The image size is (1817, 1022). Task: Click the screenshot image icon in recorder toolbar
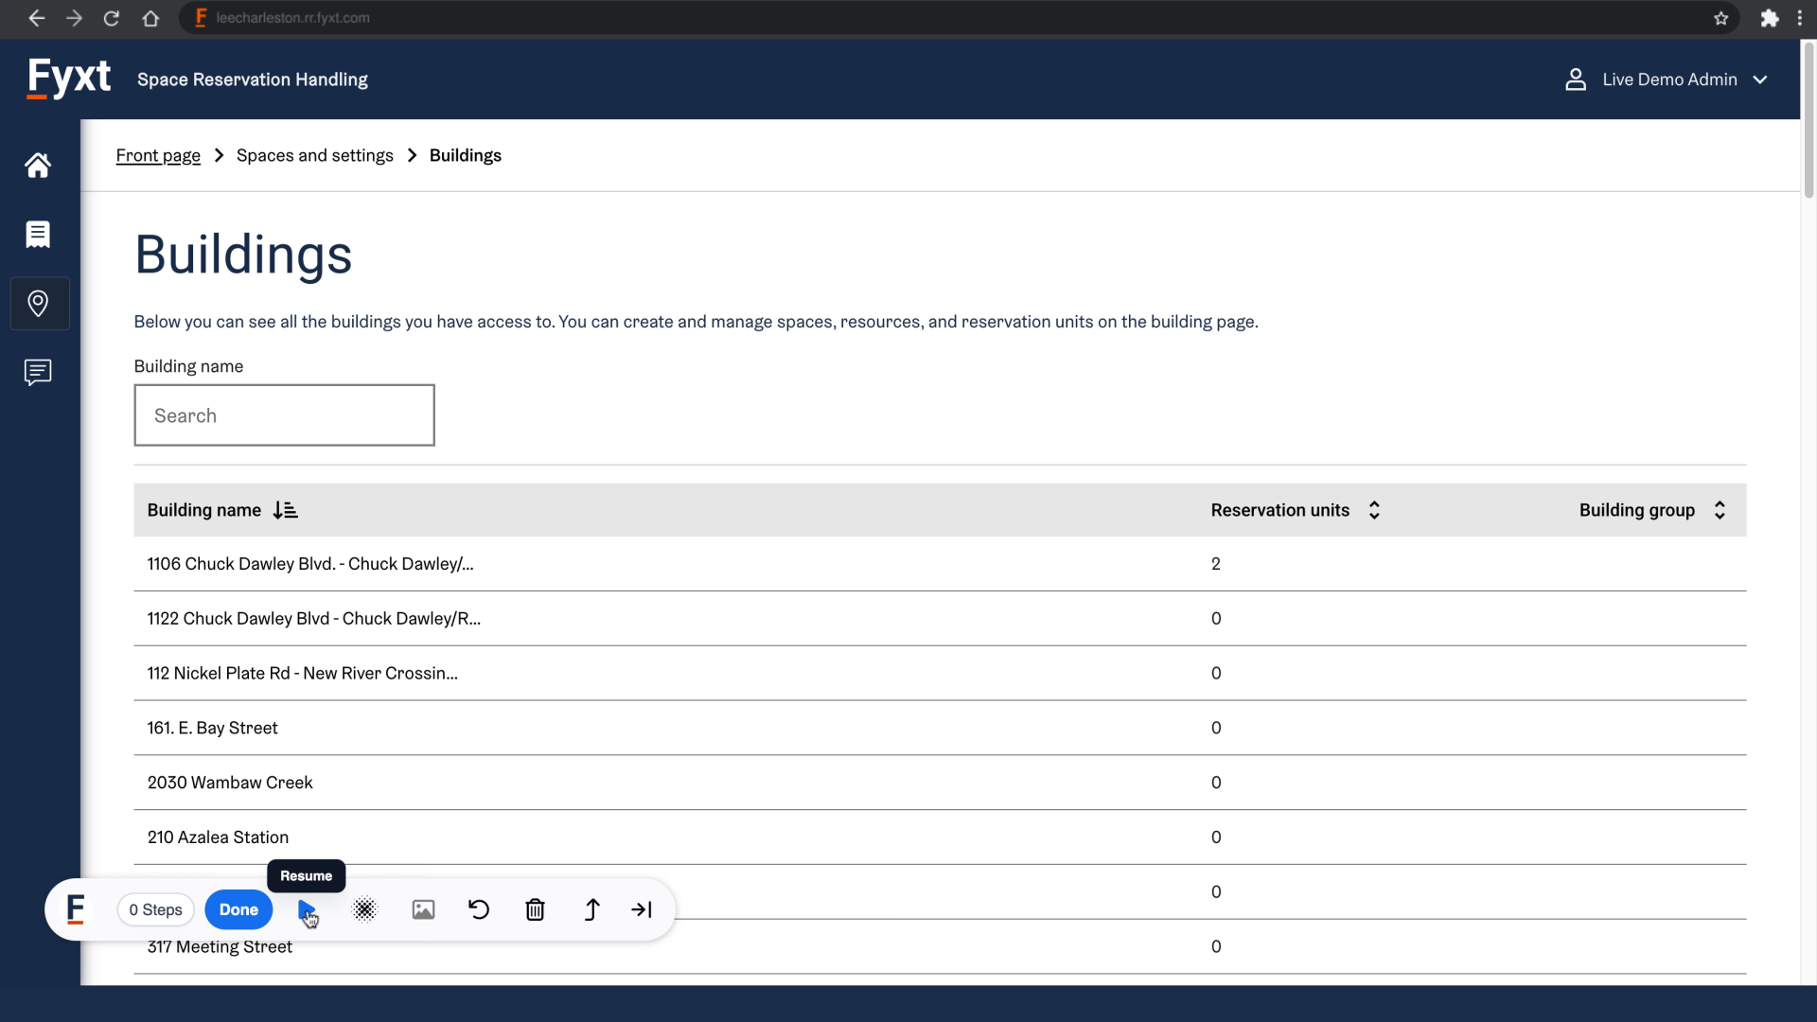(x=423, y=909)
